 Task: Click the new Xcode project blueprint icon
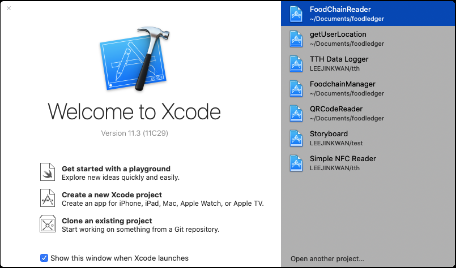(48, 198)
